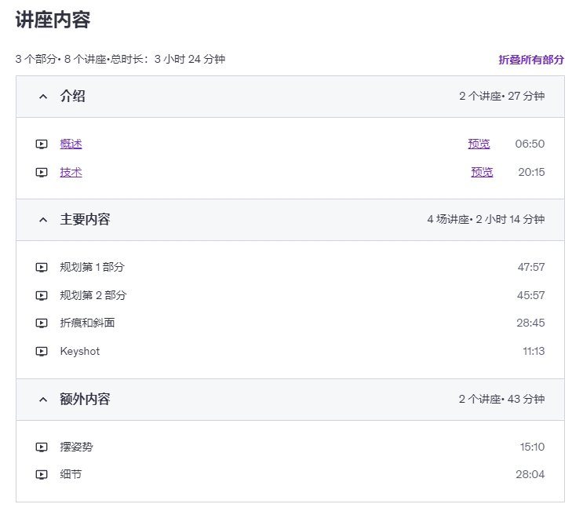Click the 讲座内容 page heading
Screen dimensions: 583x515
(53, 20)
